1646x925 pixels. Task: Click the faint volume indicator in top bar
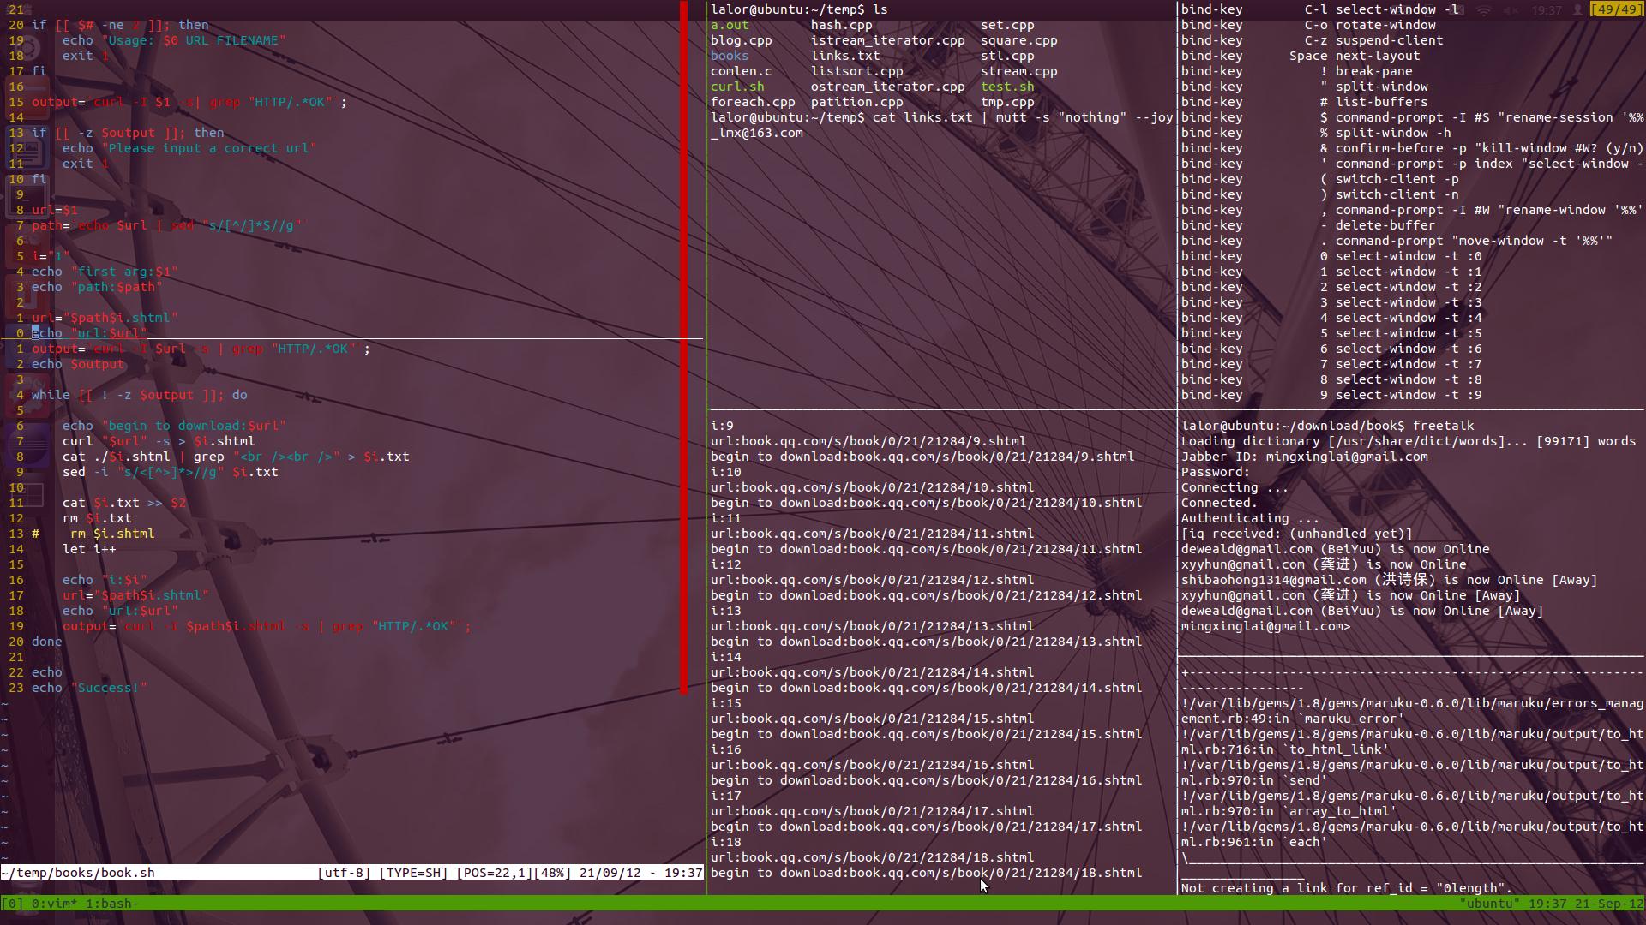[1511, 10]
